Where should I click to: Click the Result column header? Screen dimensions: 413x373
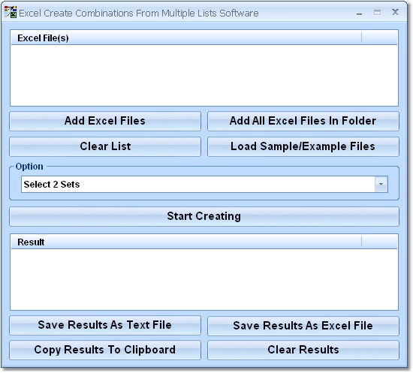pos(186,242)
